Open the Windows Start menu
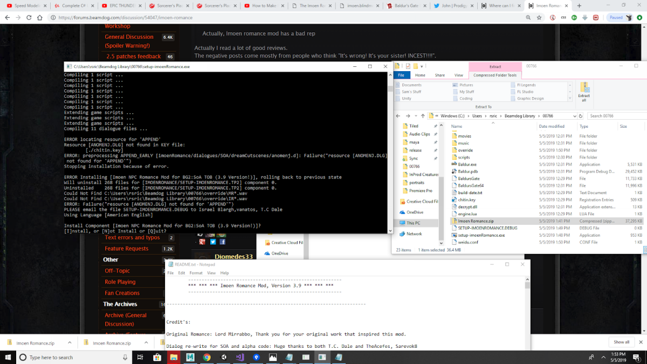The image size is (647, 364). click(8, 357)
